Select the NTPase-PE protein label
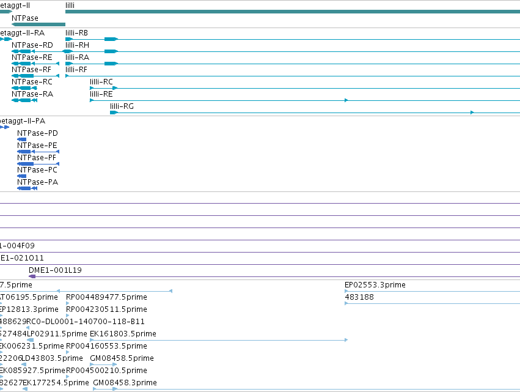Screen dimensions: 520x392 pos(37,146)
